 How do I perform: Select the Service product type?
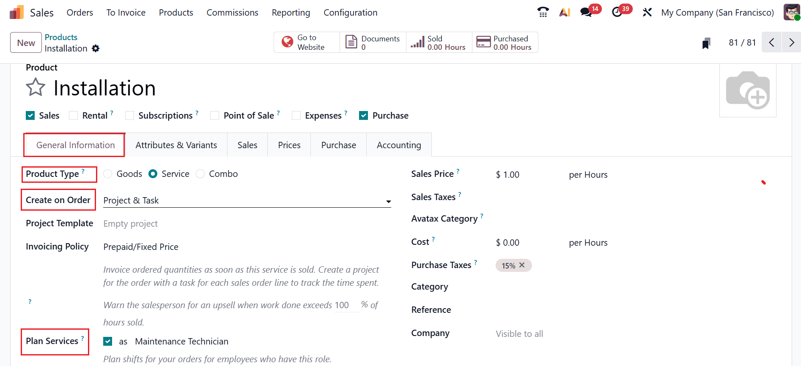pyautogui.click(x=153, y=174)
